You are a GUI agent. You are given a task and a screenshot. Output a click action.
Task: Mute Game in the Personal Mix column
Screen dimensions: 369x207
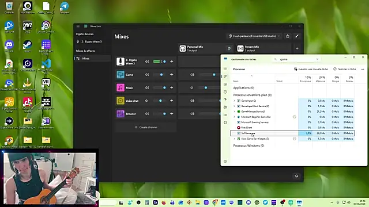[192, 75]
